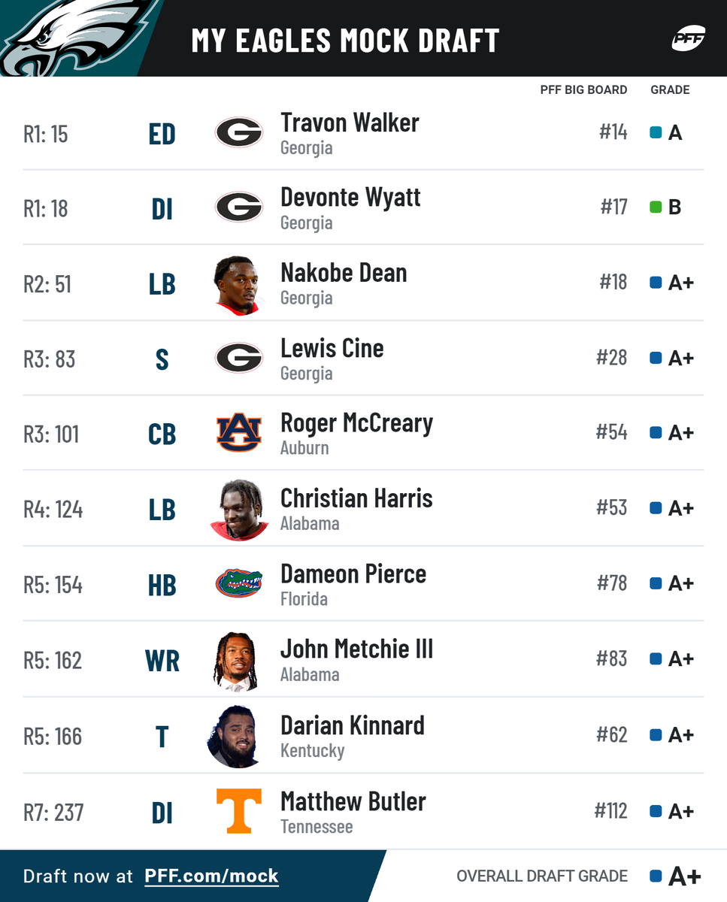
Task: Click the Florida Gators logo
Action: [x=239, y=583]
